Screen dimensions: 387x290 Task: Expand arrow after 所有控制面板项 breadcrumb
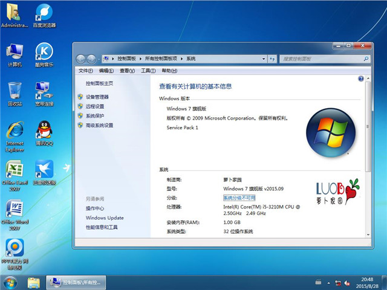point(181,59)
